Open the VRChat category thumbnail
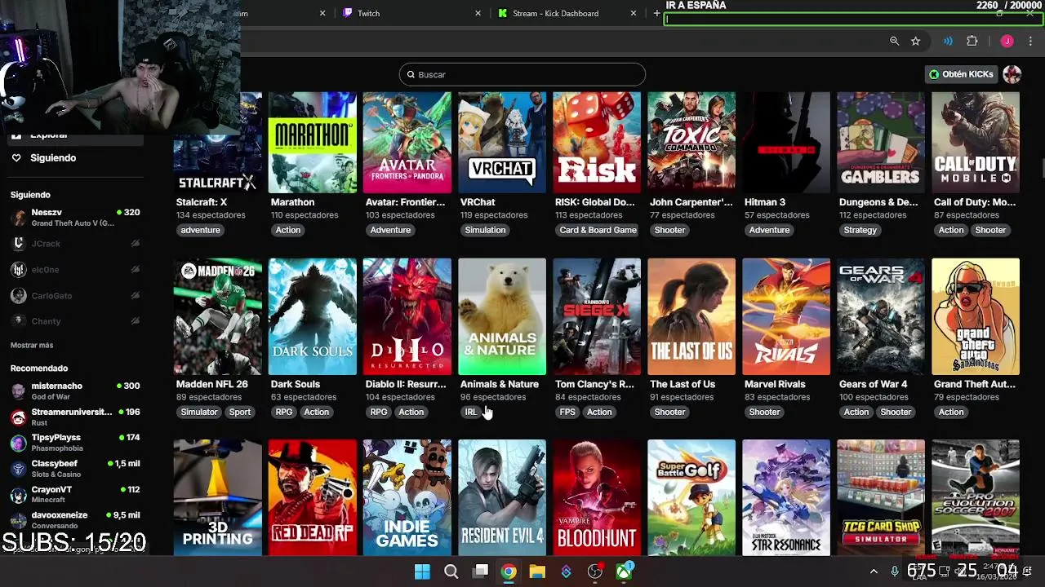 coord(502,143)
